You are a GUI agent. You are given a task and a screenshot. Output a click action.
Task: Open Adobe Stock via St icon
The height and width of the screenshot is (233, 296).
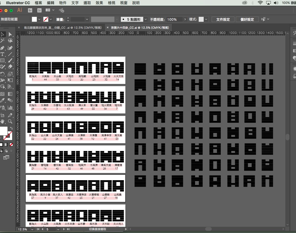click(39, 11)
